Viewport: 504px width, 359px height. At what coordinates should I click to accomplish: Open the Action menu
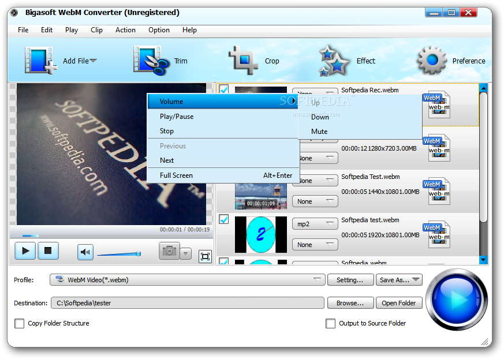[x=125, y=30]
